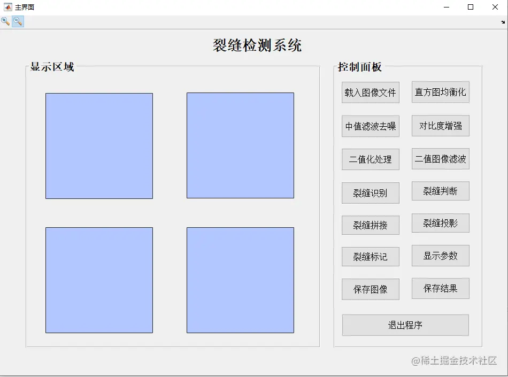
Task: Click the 裂缝检测系统 title text
Action: (x=257, y=45)
